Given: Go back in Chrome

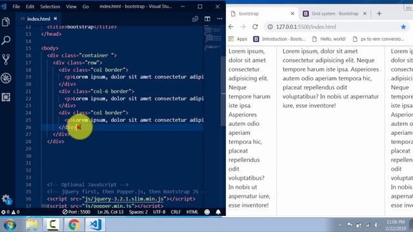Looking at the screenshot, I should pyautogui.click(x=231, y=27).
